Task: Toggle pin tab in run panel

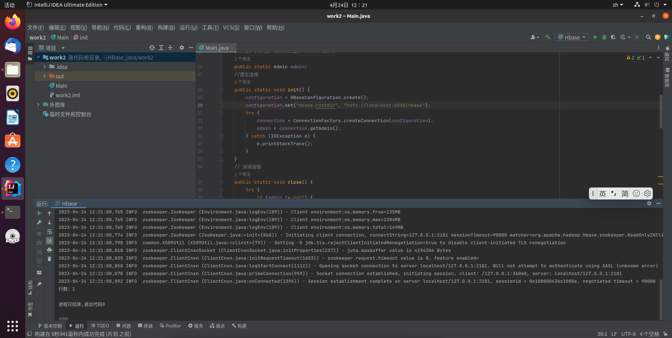Action: click(x=39, y=284)
